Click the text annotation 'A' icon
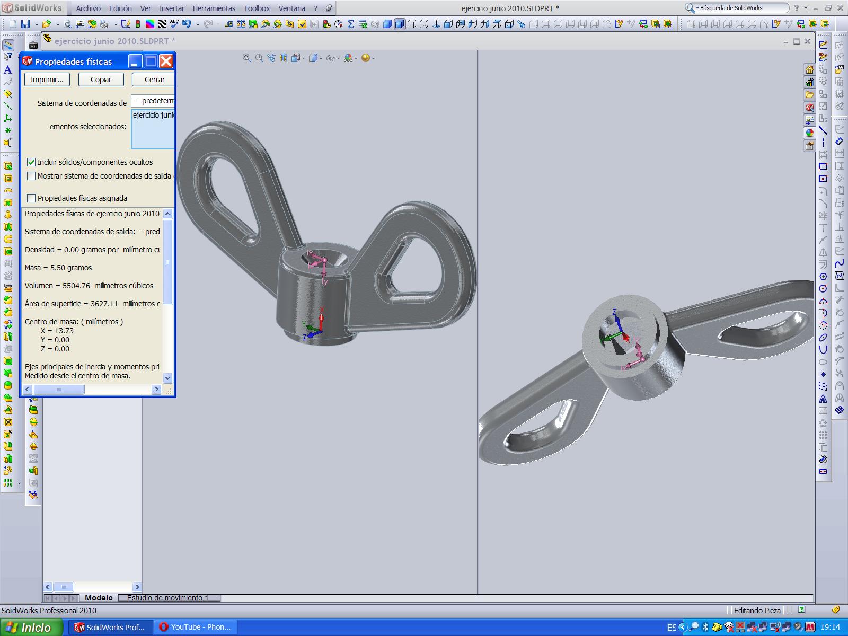The image size is (848, 636). [8, 69]
